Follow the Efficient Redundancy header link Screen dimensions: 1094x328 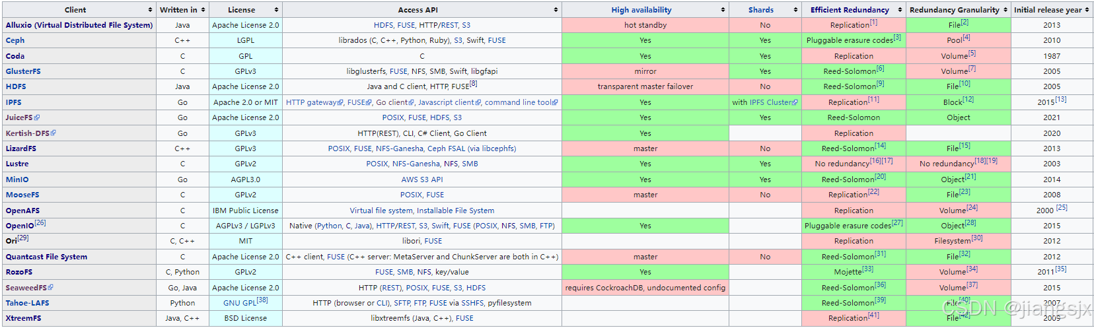click(850, 10)
